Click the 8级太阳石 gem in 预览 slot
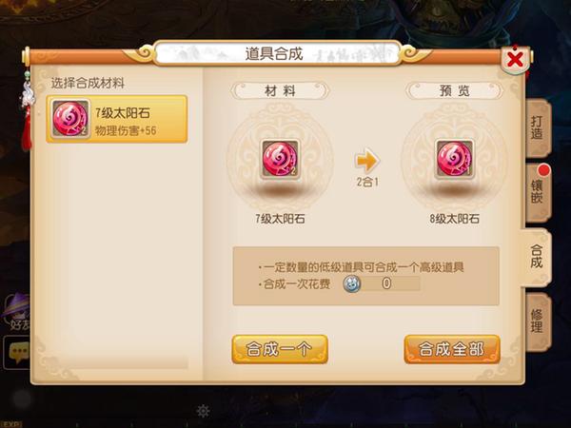This screenshot has width=571, height=428. click(x=454, y=159)
